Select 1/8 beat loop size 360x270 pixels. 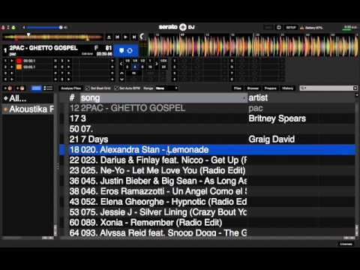pos(127,61)
